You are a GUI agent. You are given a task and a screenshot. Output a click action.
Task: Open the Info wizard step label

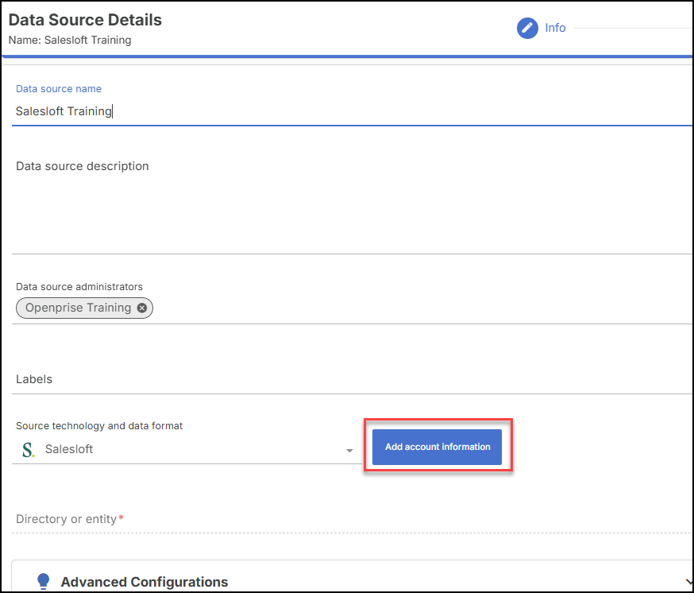[x=555, y=28]
